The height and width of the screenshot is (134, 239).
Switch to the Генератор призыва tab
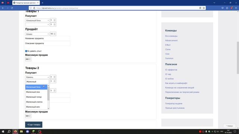click(x=26, y=3)
